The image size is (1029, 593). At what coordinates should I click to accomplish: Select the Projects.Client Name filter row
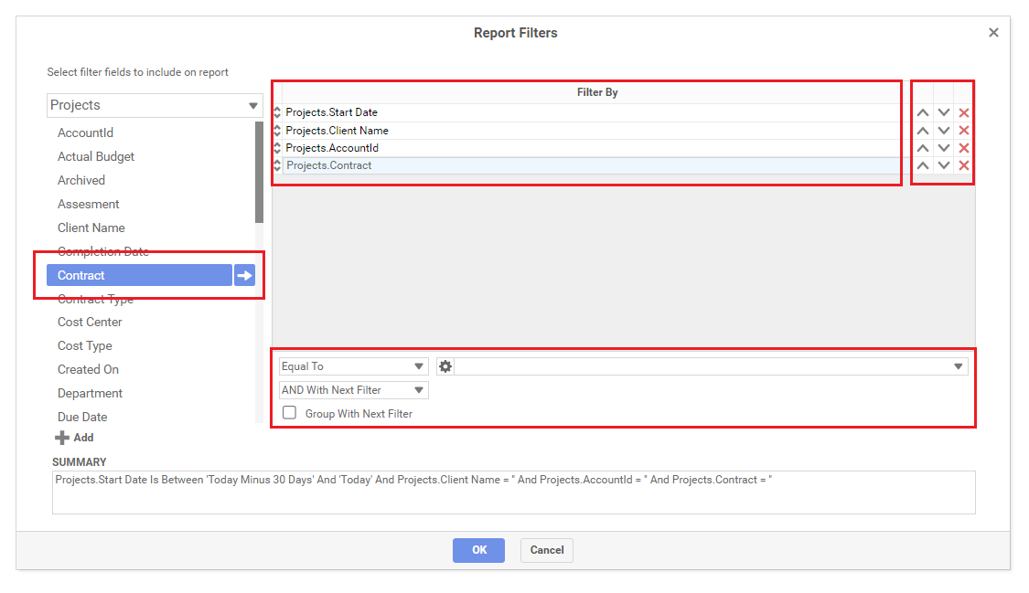591,131
